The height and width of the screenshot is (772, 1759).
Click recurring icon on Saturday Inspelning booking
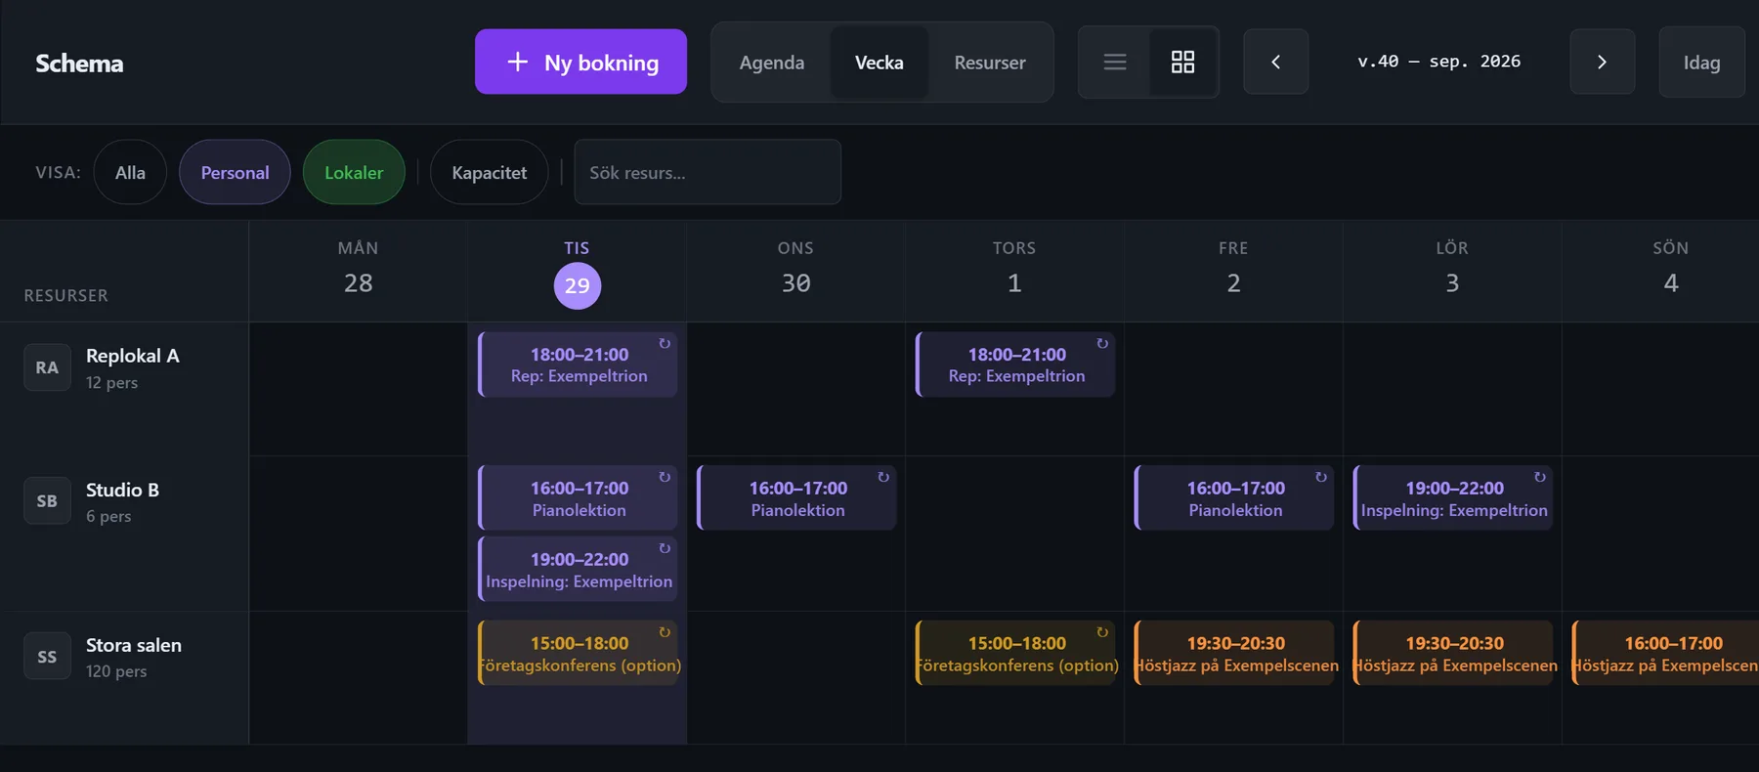tap(1540, 477)
